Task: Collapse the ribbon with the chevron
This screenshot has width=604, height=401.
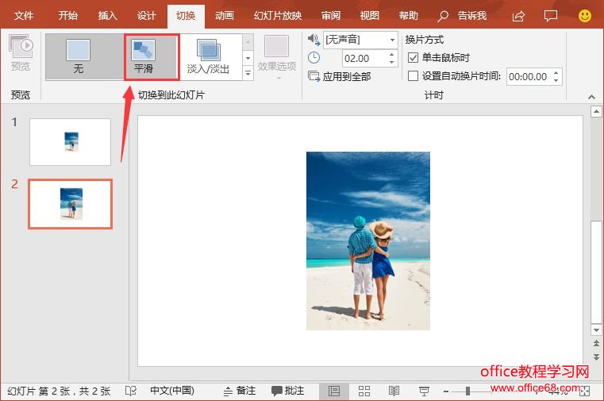Action: pos(590,97)
